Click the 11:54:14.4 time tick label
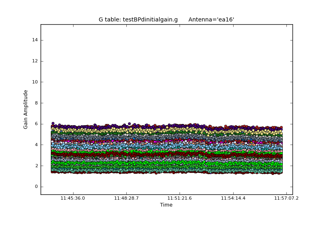The image size is (325, 243). click(x=233, y=198)
